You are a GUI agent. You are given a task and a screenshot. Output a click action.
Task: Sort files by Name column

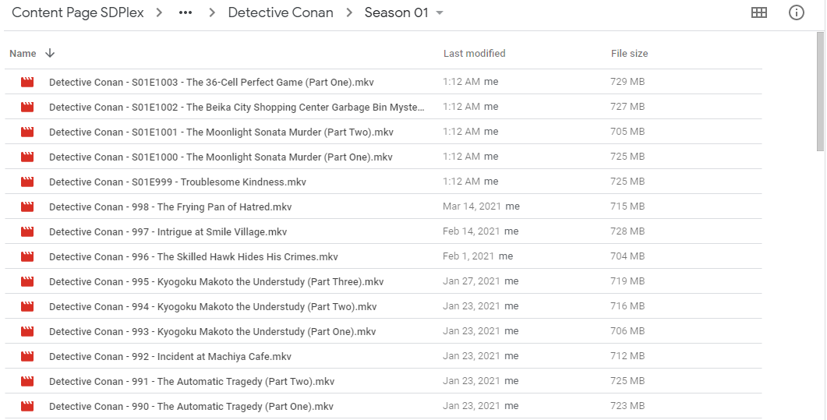23,54
